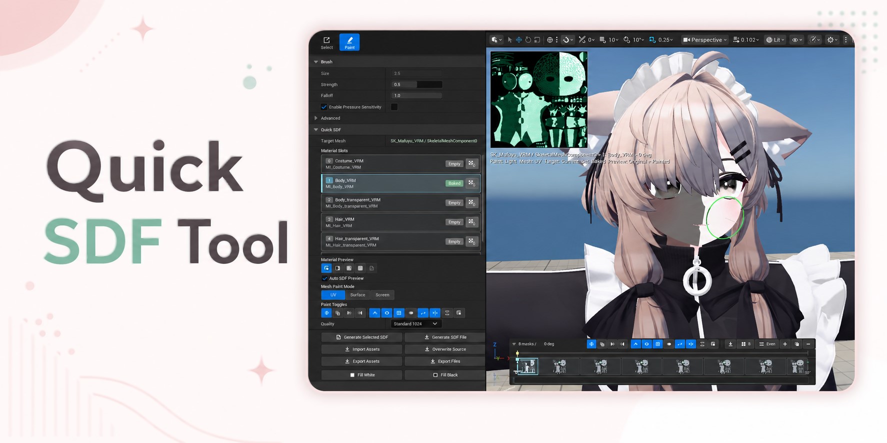The height and width of the screenshot is (443, 887).
Task: Select the Costume_VRM material slot
Action: click(400, 164)
